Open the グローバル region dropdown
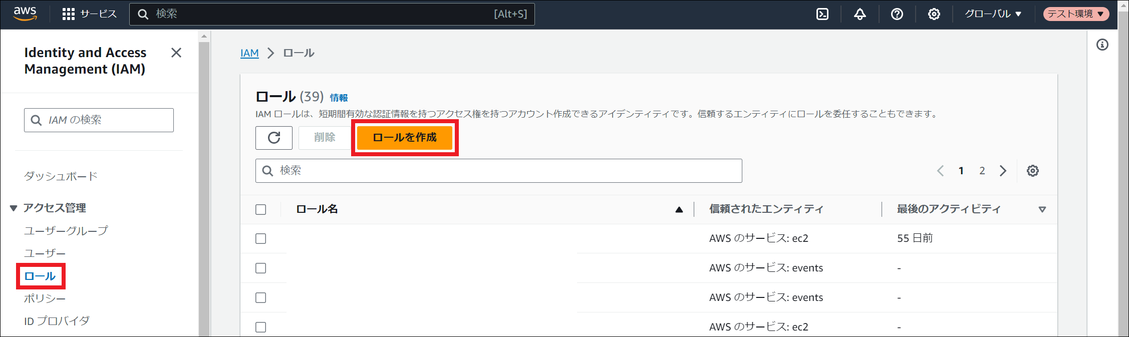 pyautogui.click(x=993, y=14)
